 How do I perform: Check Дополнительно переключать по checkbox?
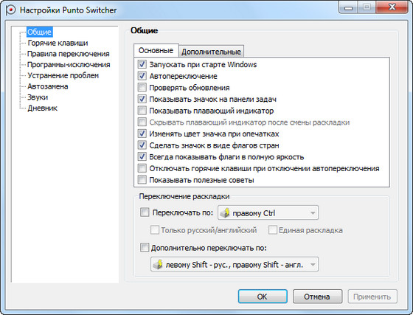click(x=145, y=248)
